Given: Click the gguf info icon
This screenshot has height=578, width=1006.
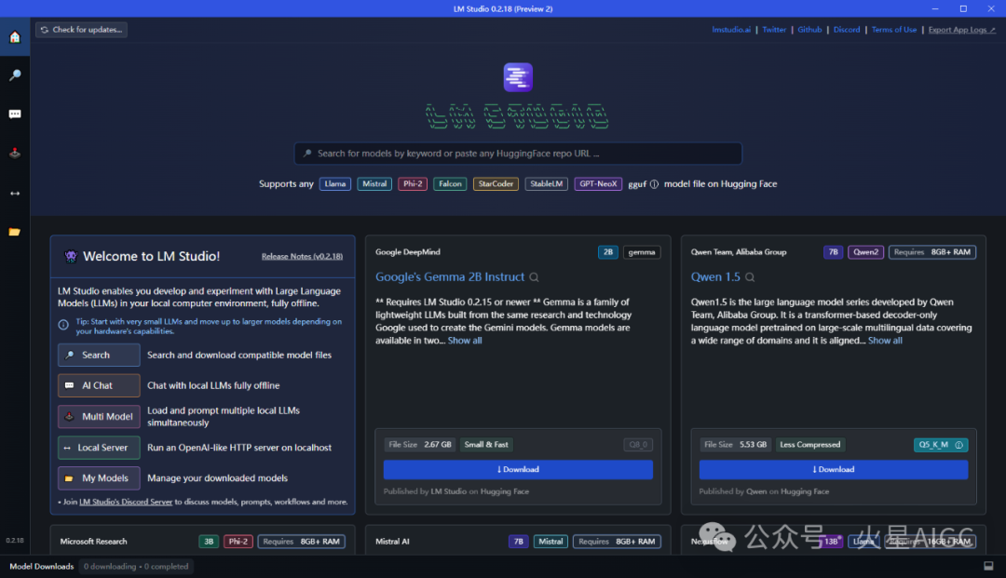Looking at the screenshot, I should click(654, 184).
